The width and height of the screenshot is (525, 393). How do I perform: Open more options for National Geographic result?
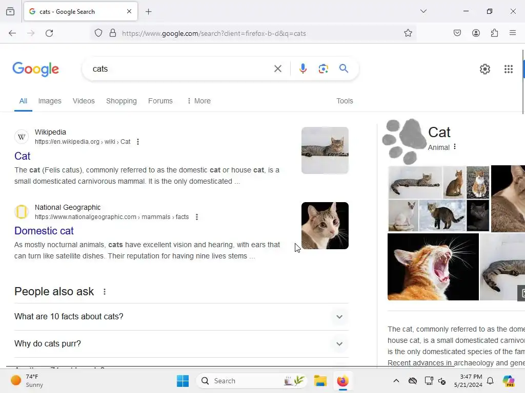tap(197, 217)
